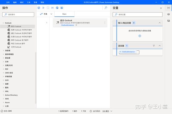Expand the 服务 actions group

pos(3,87)
